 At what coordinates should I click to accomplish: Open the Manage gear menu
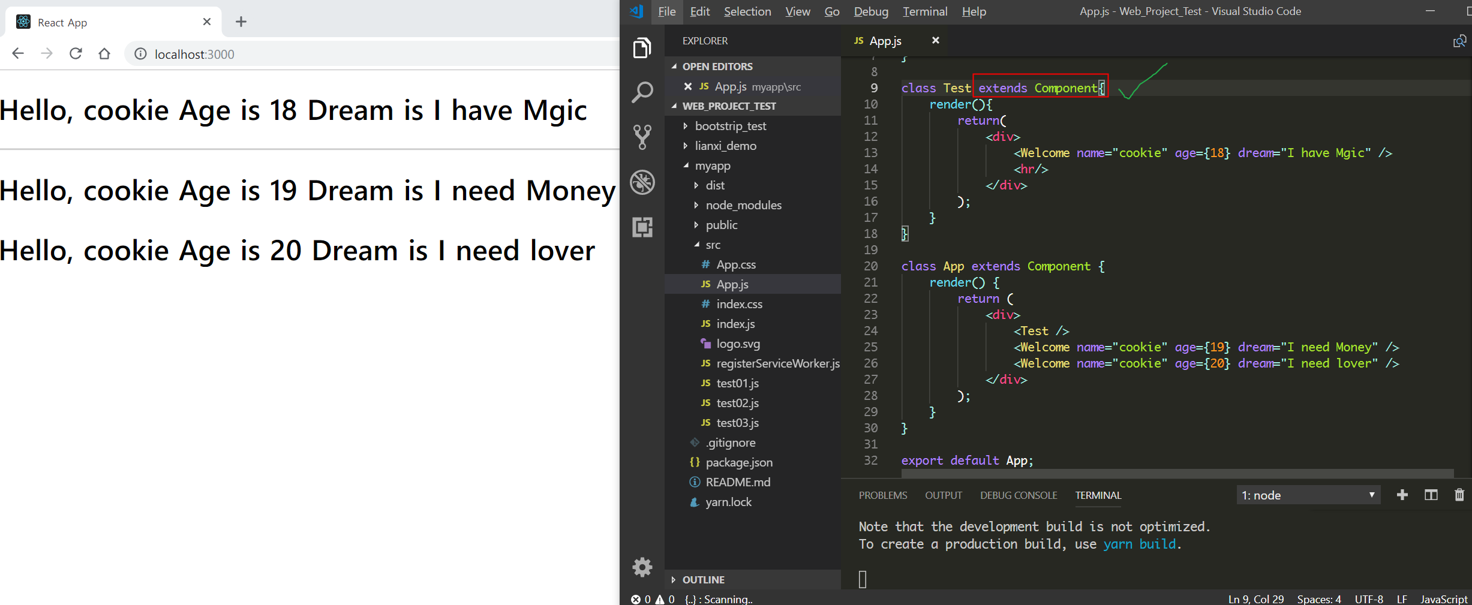(642, 567)
